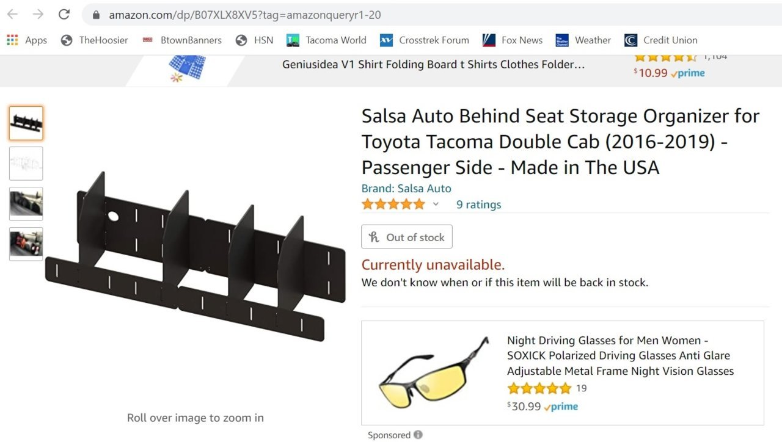
Task: Click the padlock site info icon
Action: (95, 15)
